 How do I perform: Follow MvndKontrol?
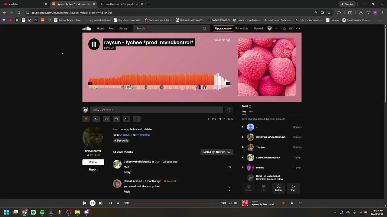point(93,162)
